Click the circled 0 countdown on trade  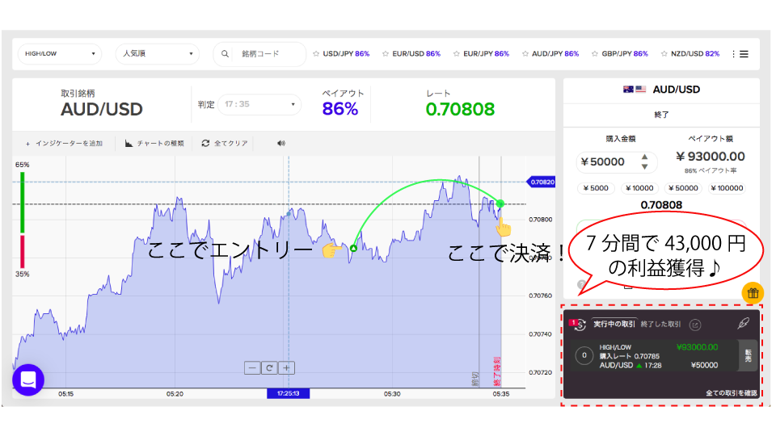point(584,355)
